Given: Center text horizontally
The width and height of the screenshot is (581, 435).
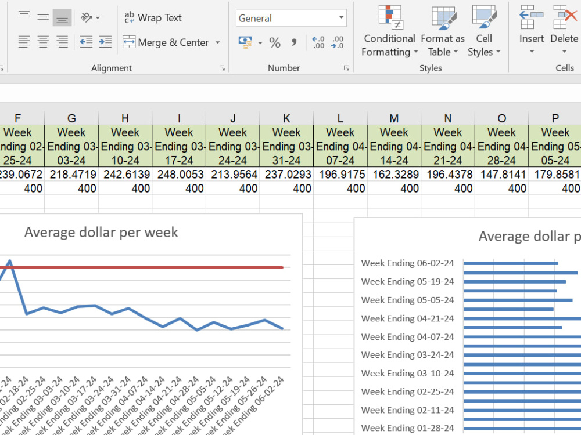Looking at the screenshot, I should [x=43, y=42].
